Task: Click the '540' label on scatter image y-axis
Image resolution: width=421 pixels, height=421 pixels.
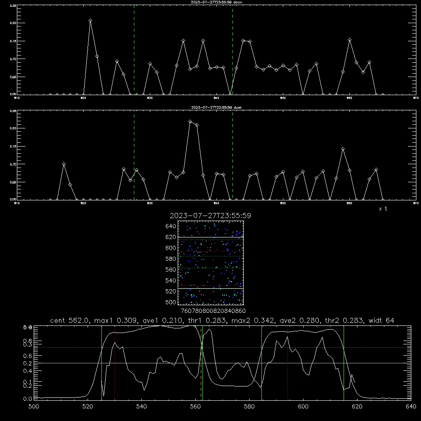Action: point(171,280)
